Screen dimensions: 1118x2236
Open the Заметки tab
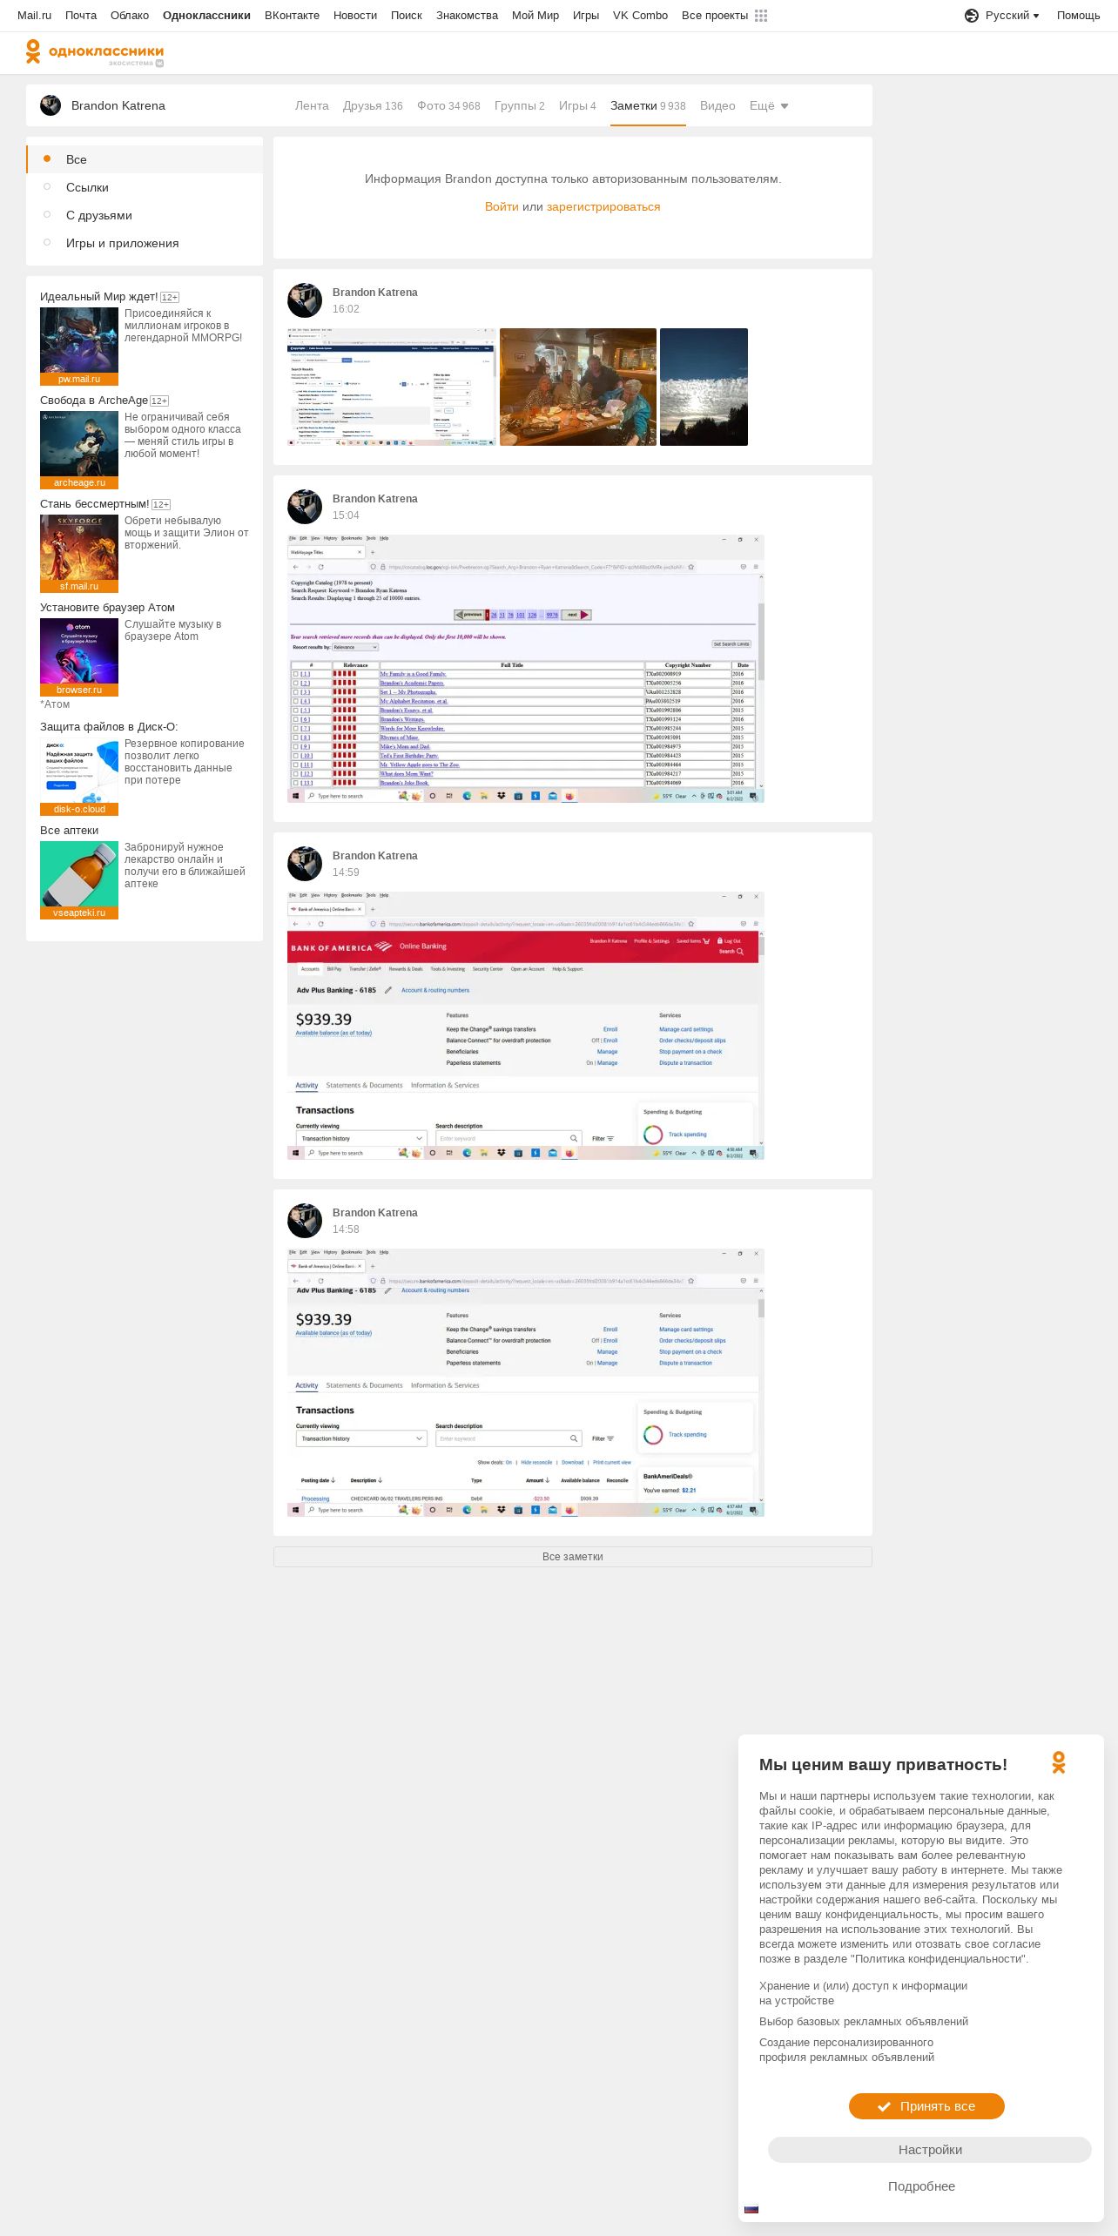tap(648, 105)
